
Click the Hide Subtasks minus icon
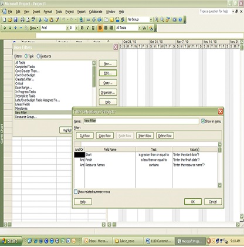(x=21, y=28)
